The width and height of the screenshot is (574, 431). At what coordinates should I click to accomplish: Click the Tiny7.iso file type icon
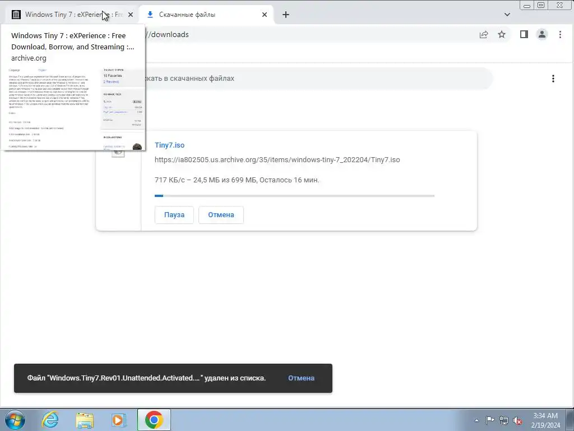click(x=118, y=153)
